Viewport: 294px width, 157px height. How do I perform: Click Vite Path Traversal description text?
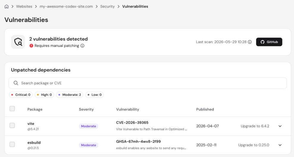[151, 129]
